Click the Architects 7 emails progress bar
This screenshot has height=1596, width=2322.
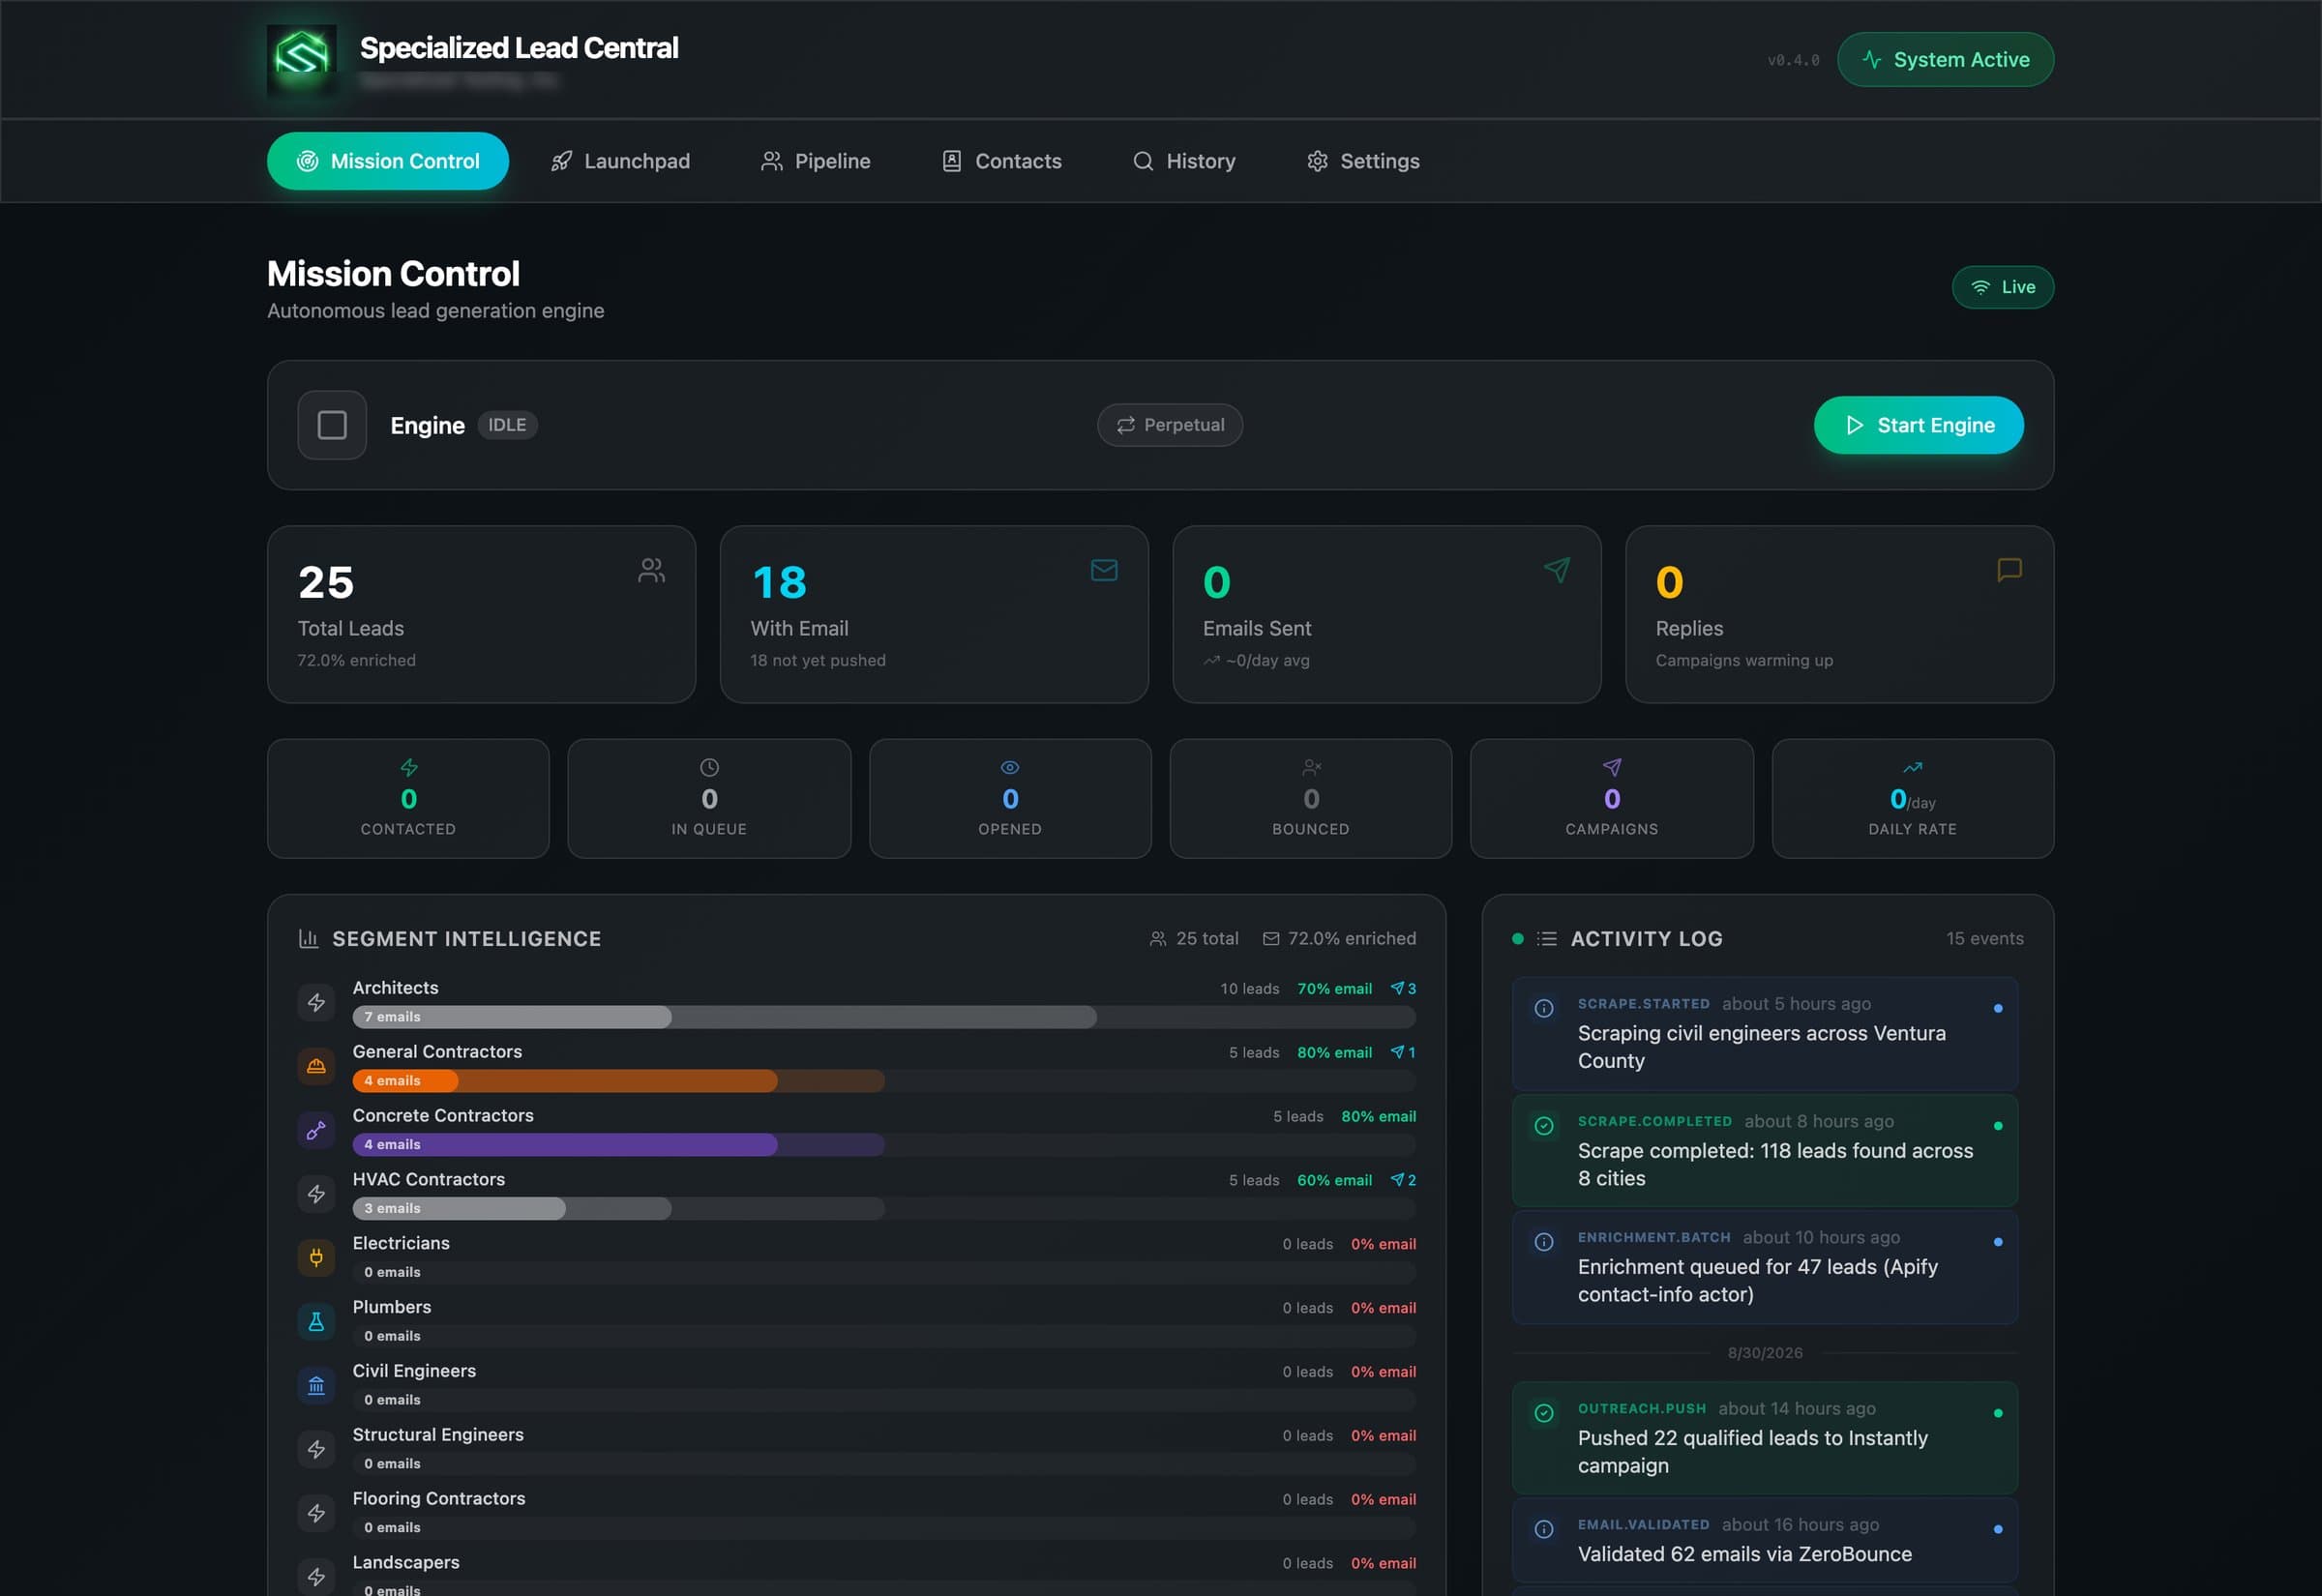[x=884, y=1017]
